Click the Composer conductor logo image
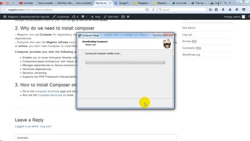Image resolution: width=250 pixels, height=141 pixels. [167, 43]
